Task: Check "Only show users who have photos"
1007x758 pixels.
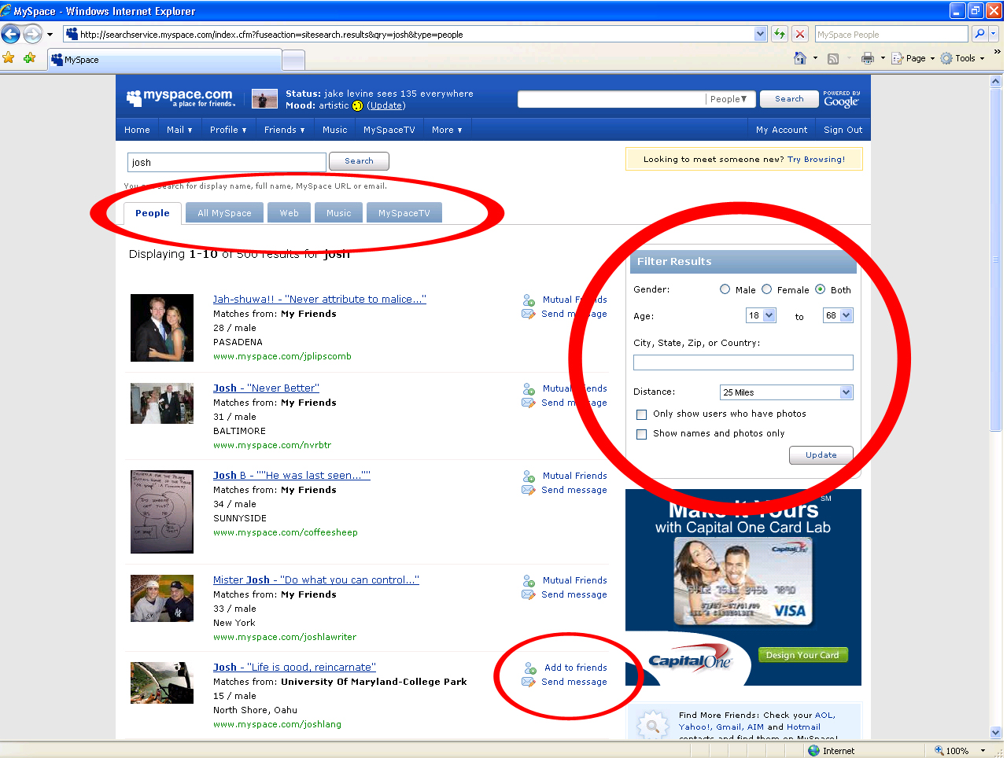Action: pos(641,414)
